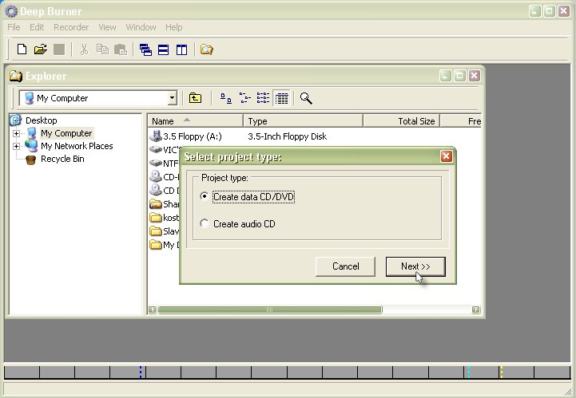This screenshot has width=576, height=398.
Task: Open the My Computer location dropdown
Action: (172, 98)
